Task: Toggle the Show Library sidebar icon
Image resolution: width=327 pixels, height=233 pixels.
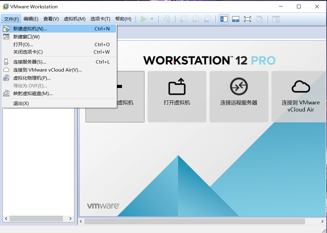Action: (224, 19)
